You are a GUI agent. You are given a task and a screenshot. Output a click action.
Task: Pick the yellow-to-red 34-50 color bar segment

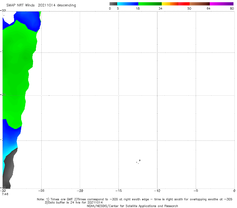(176, 4)
